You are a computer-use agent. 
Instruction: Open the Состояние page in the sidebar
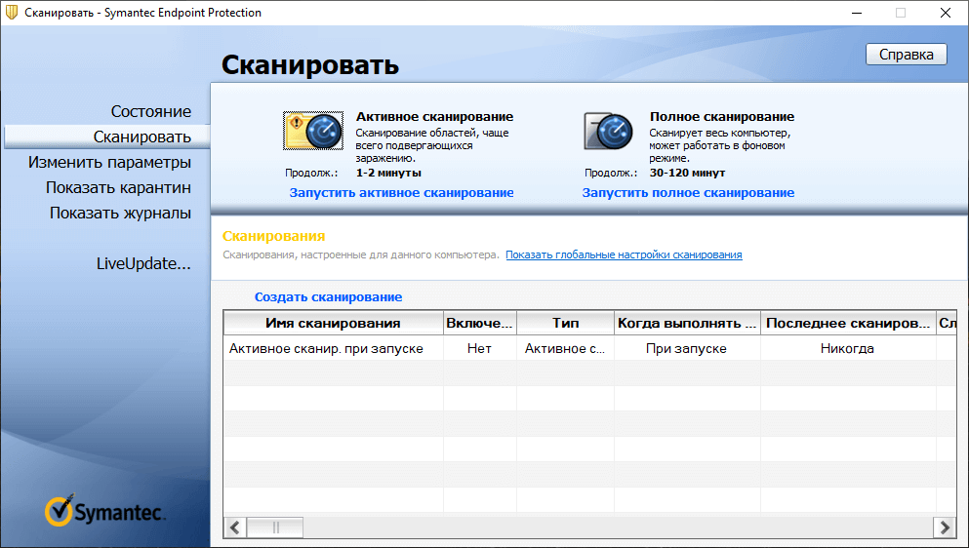tap(151, 112)
